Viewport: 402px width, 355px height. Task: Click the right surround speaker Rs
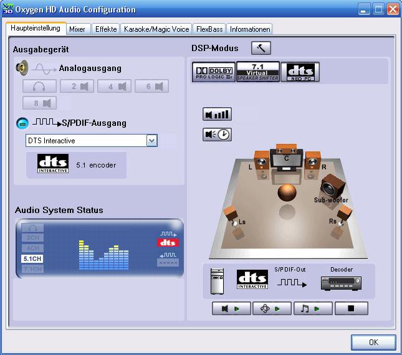click(x=344, y=215)
